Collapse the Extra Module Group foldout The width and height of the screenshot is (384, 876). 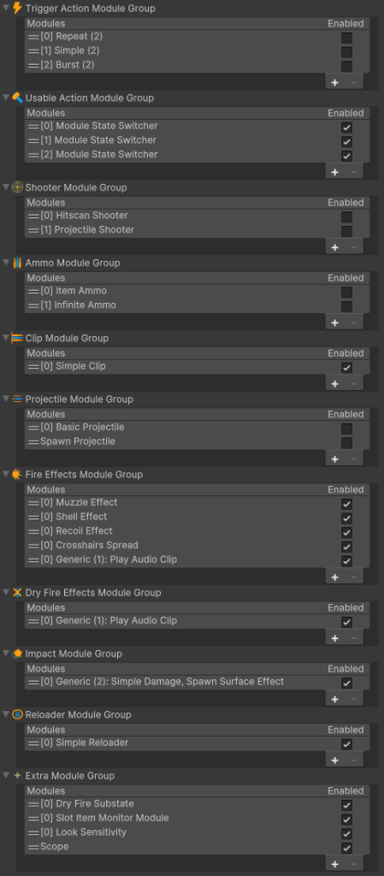click(6, 775)
